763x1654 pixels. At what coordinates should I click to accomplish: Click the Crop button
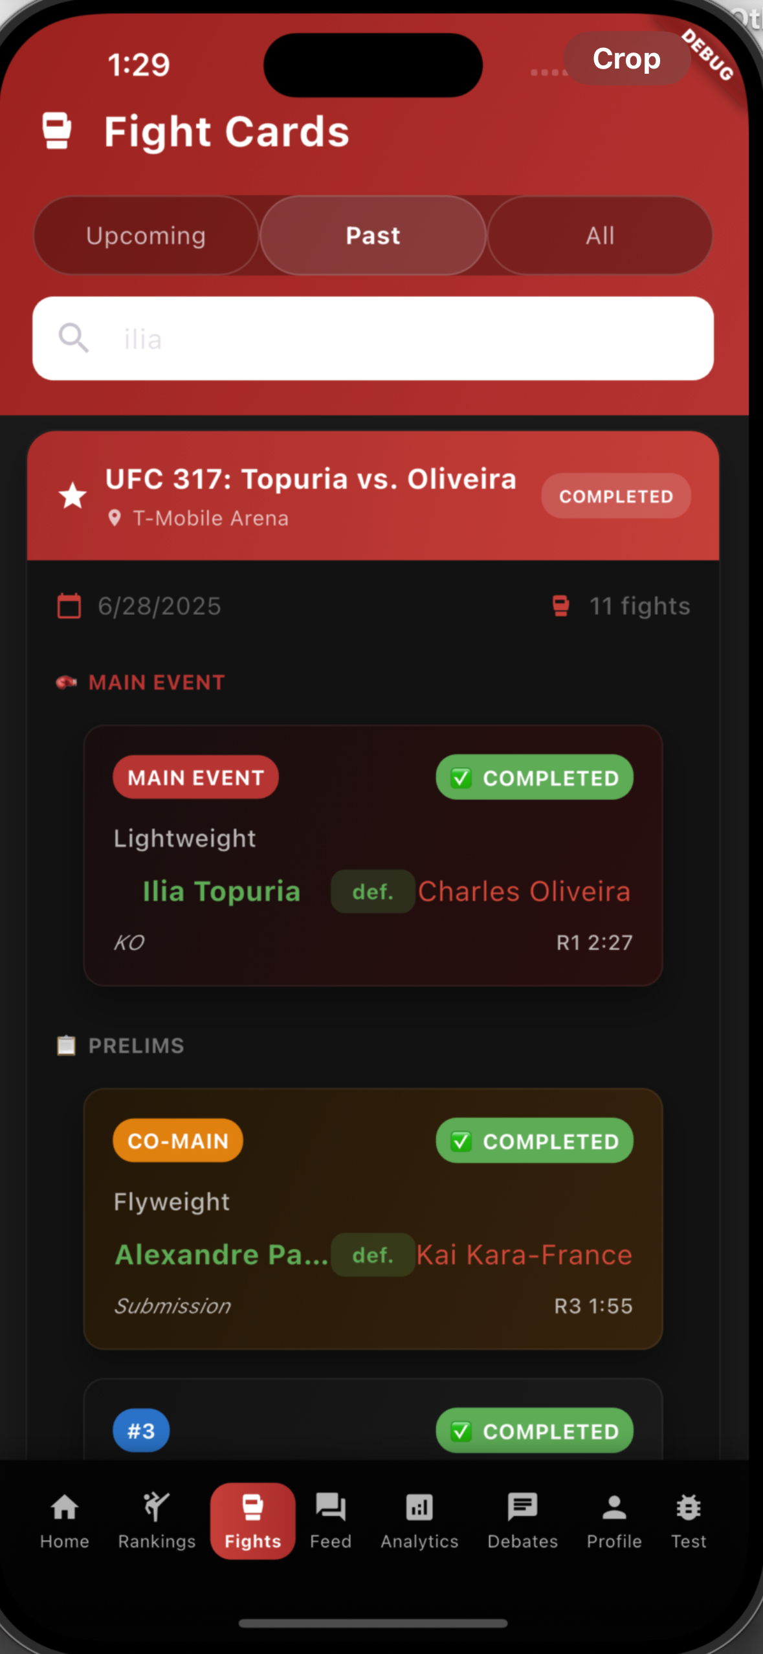(626, 59)
